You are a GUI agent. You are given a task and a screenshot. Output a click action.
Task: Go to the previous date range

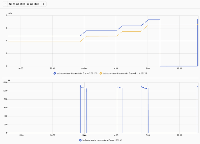(x=5, y=4)
